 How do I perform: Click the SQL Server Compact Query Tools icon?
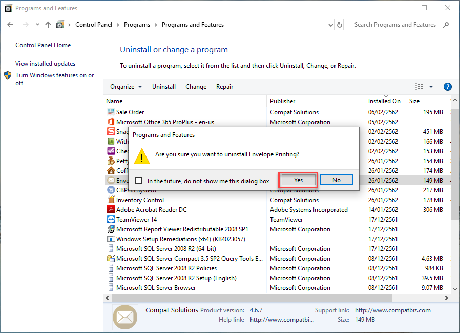(x=111, y=259)
